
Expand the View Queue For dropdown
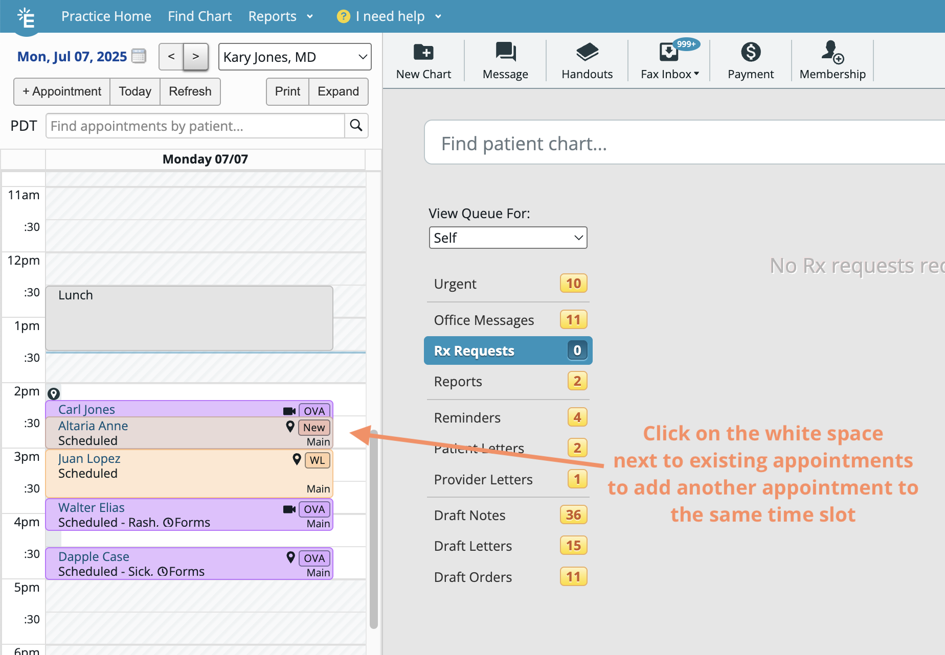508,238
